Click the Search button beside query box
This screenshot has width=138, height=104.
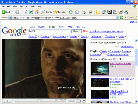tap(76, 31)
